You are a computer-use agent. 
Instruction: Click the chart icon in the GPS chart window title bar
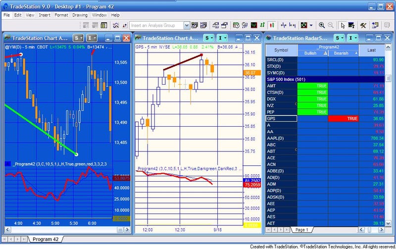click(138, 38)
